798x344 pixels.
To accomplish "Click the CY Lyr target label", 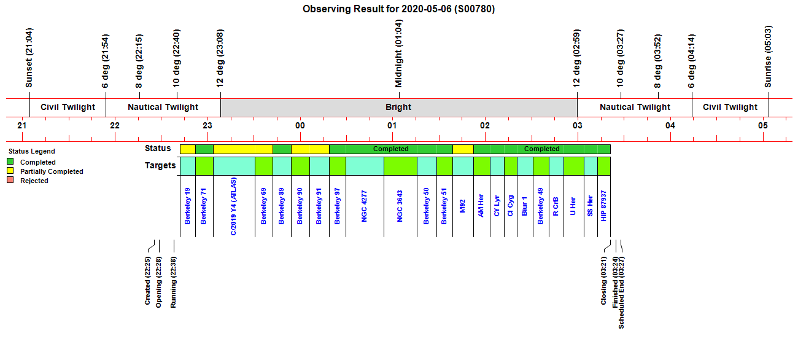I will point(498,206).
